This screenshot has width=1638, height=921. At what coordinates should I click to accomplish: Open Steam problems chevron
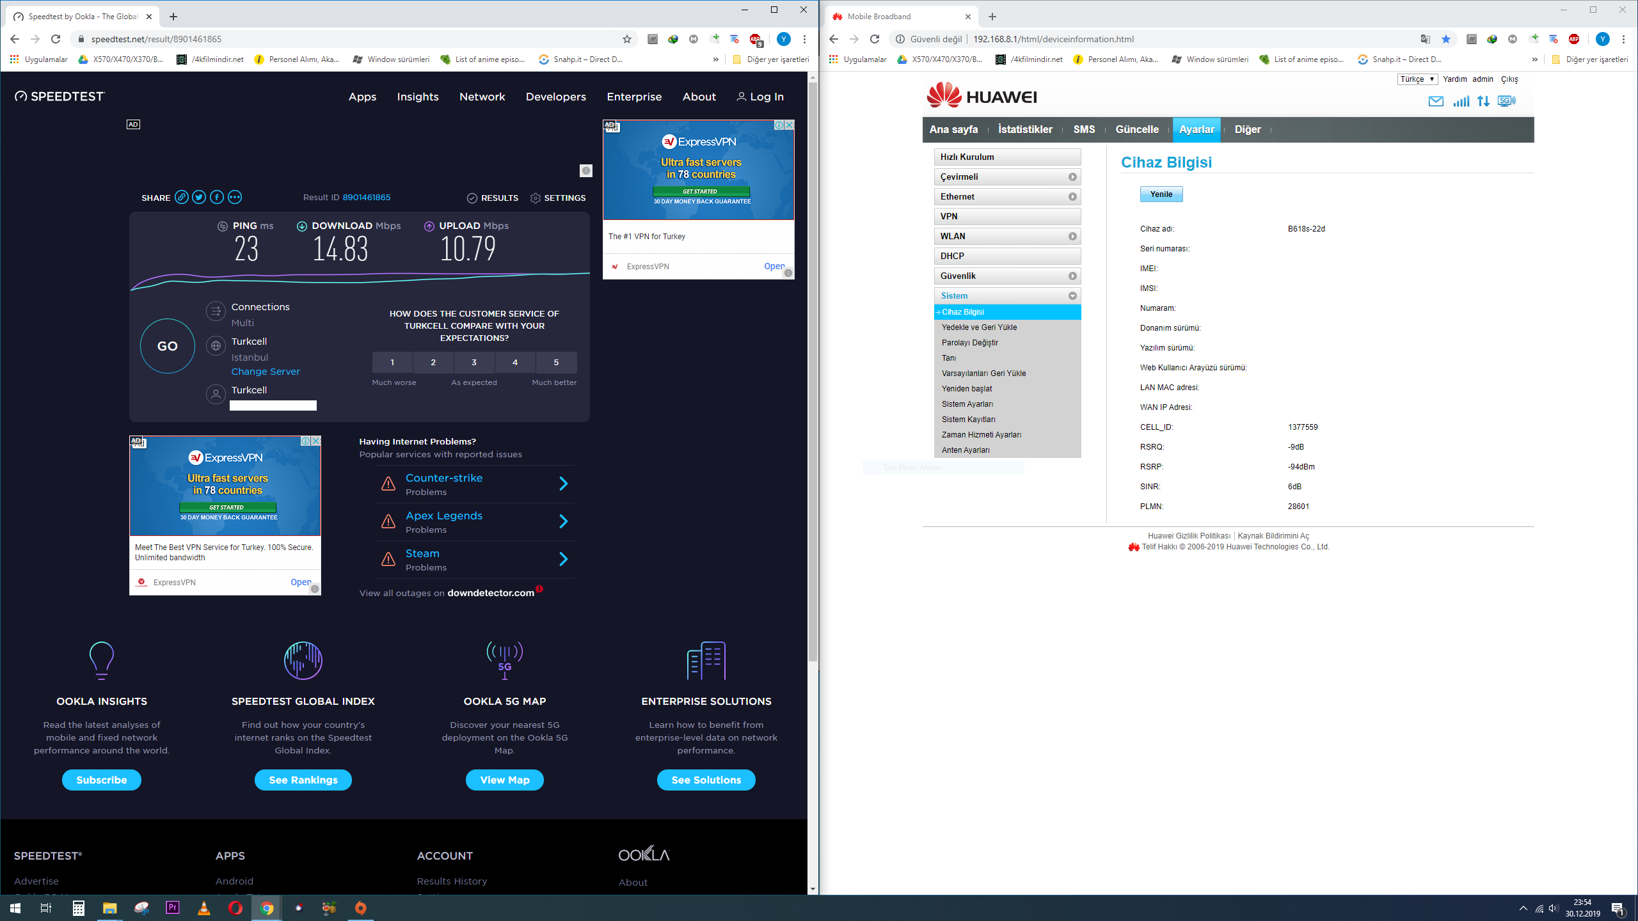click(x=563, y=560)
